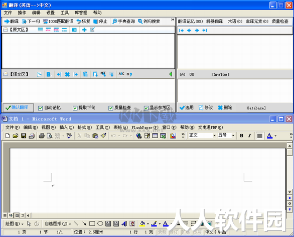294x237 pixels.
Task: Click Print icon in Word toolbar
Action: tap(42, 136)
